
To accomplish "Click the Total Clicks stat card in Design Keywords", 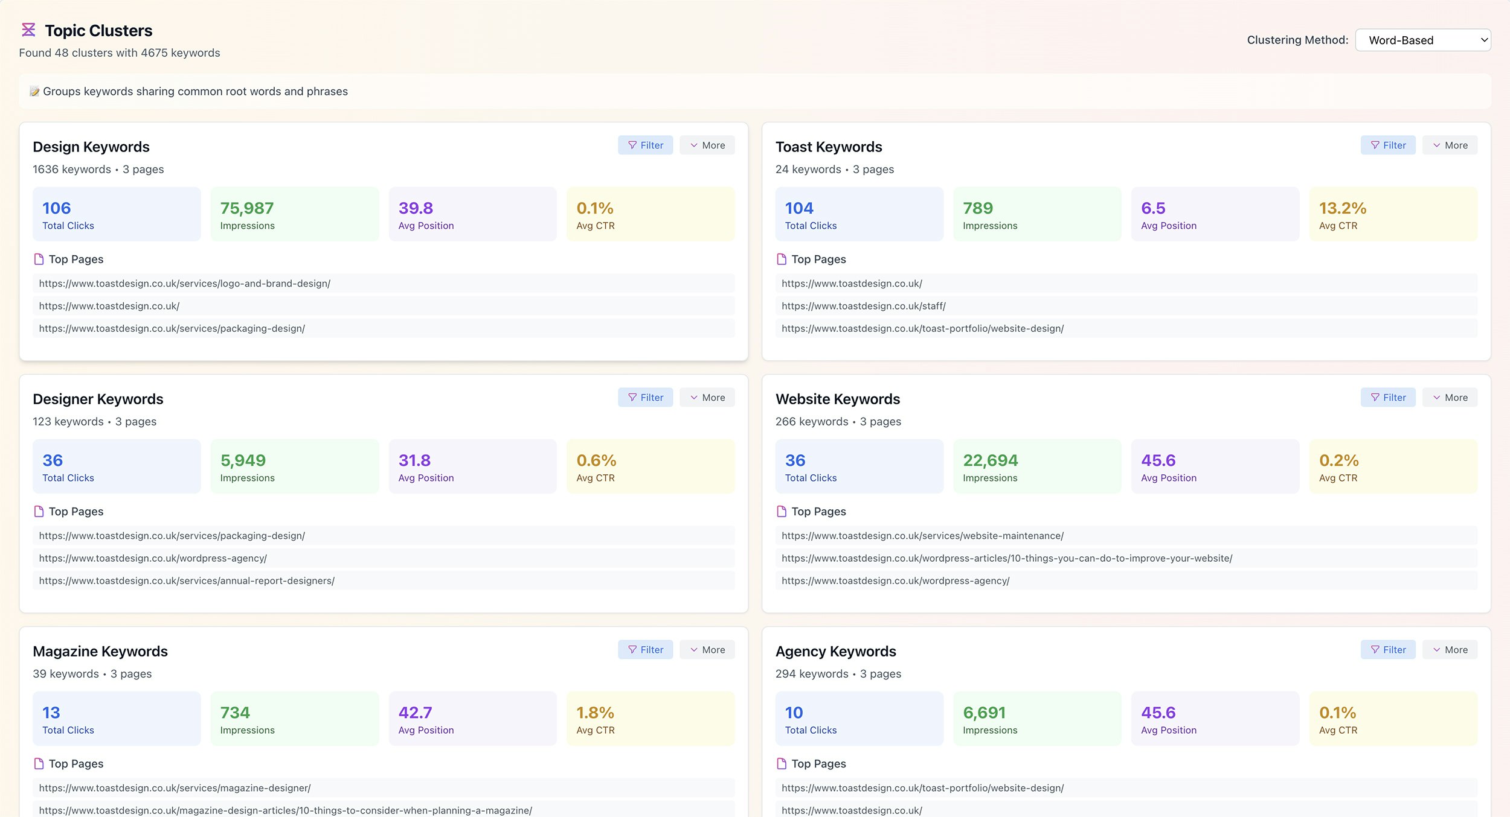I will [116, 214].
